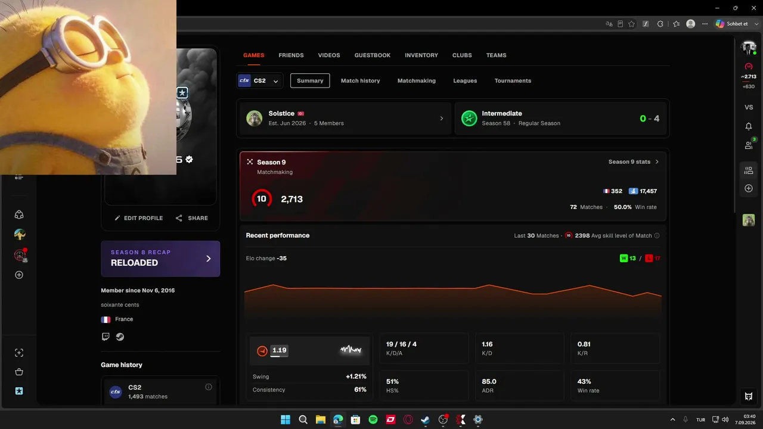Select the Match history sub-tab

[360, 80]
